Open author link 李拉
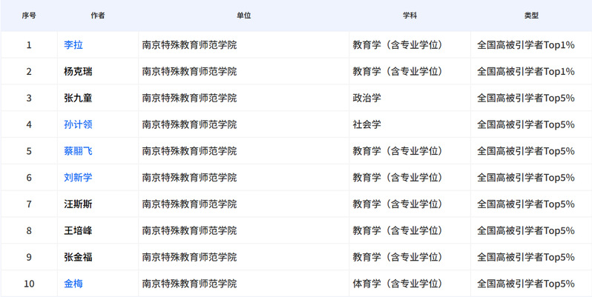The width and height of the screenshot is (592, 297). click(73, 45)
